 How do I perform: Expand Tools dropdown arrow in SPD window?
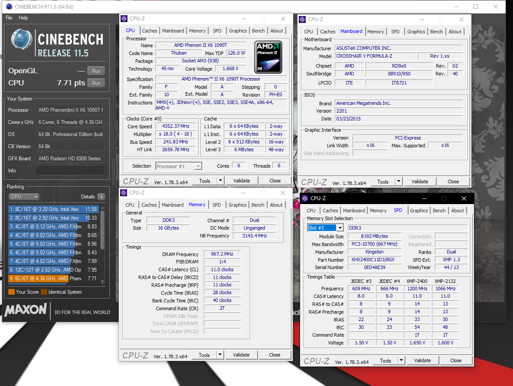[401, 360]
